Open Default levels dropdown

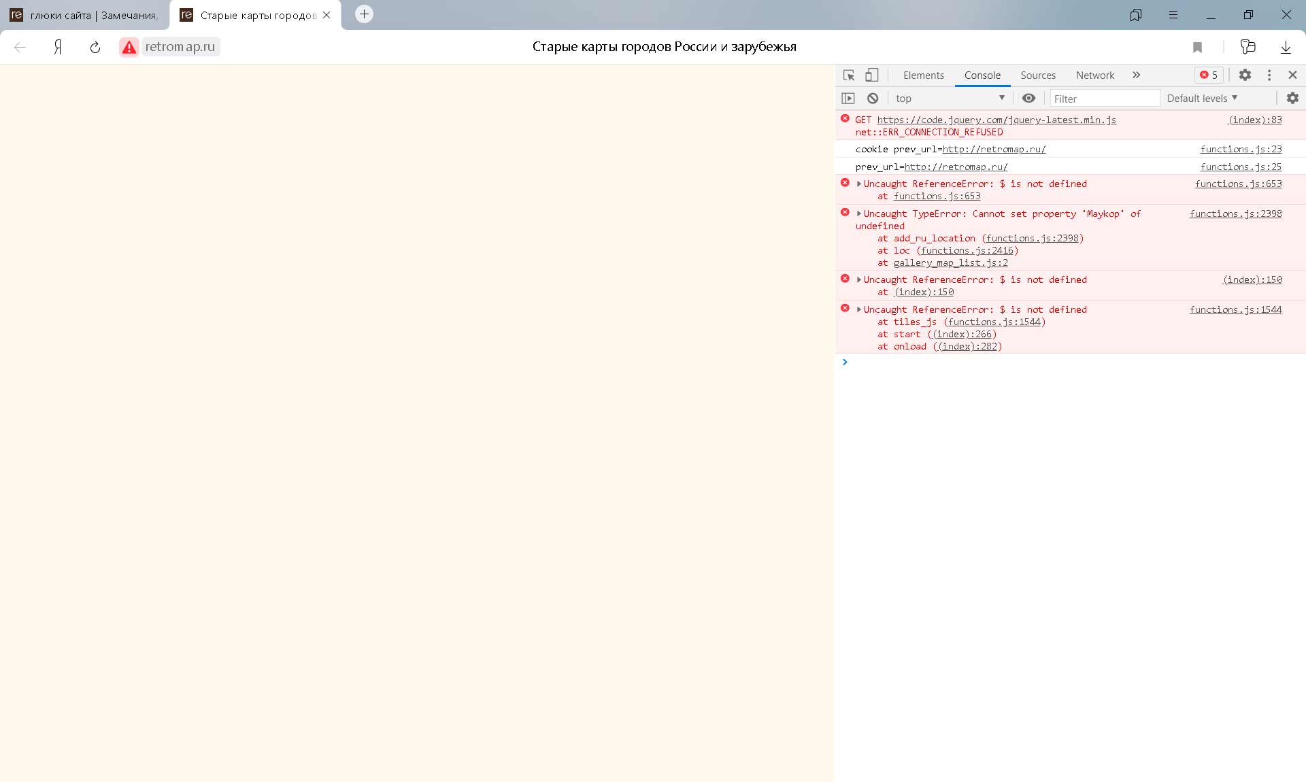coord(1202,99)
